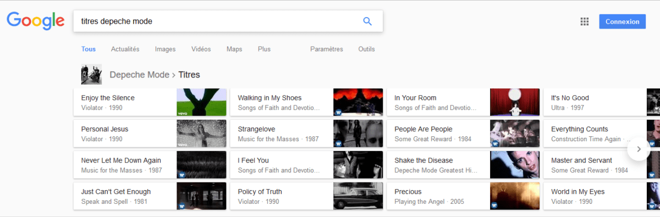The width and height of the screenshot is (660, 217).
Task: Open the Actualités tab
Action: coord(125,49)
